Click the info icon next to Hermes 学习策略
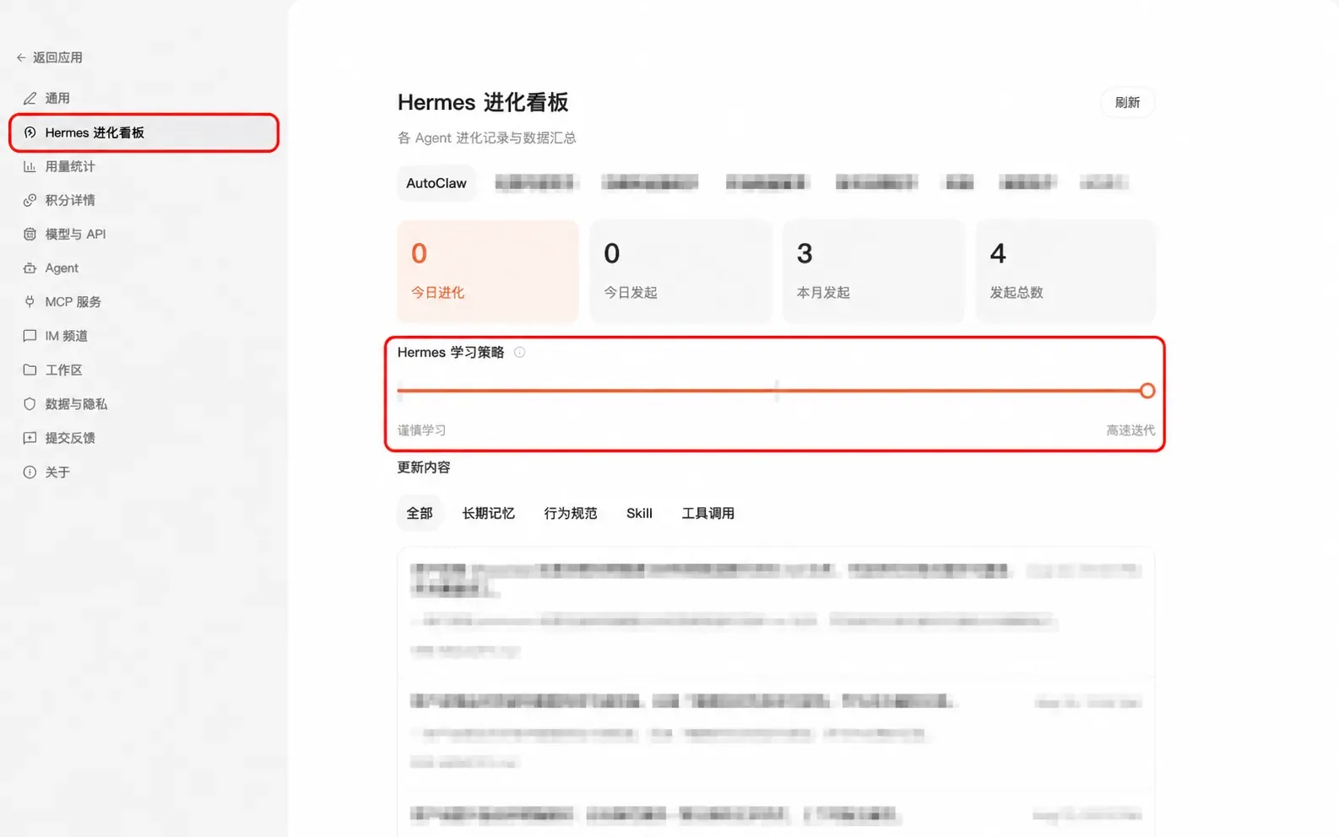The image size is (1339, 837). coord(519,353)
